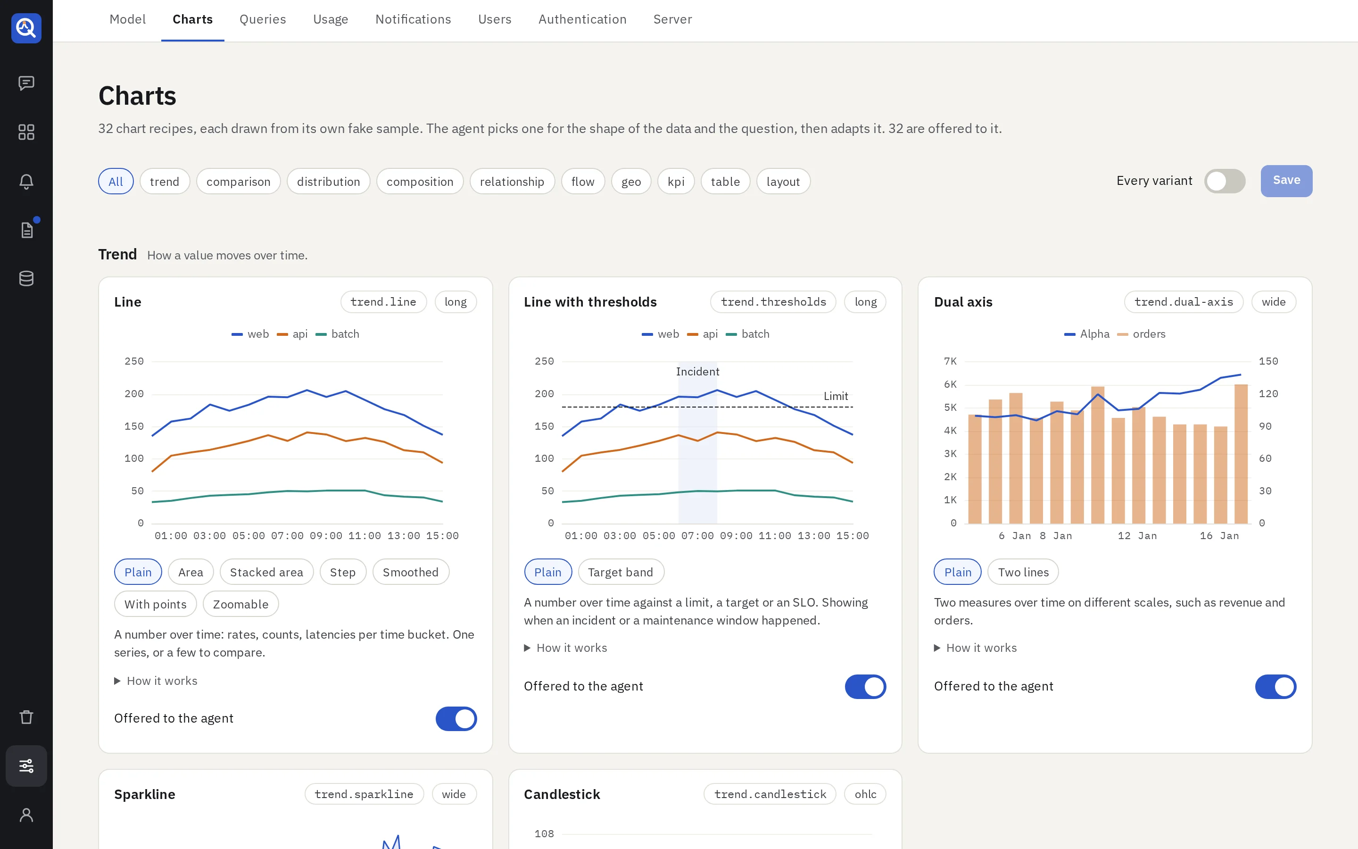This screenshot has height=849, width=1358.
Task: Switch to the Authentication tab
Action: [582, 19]
